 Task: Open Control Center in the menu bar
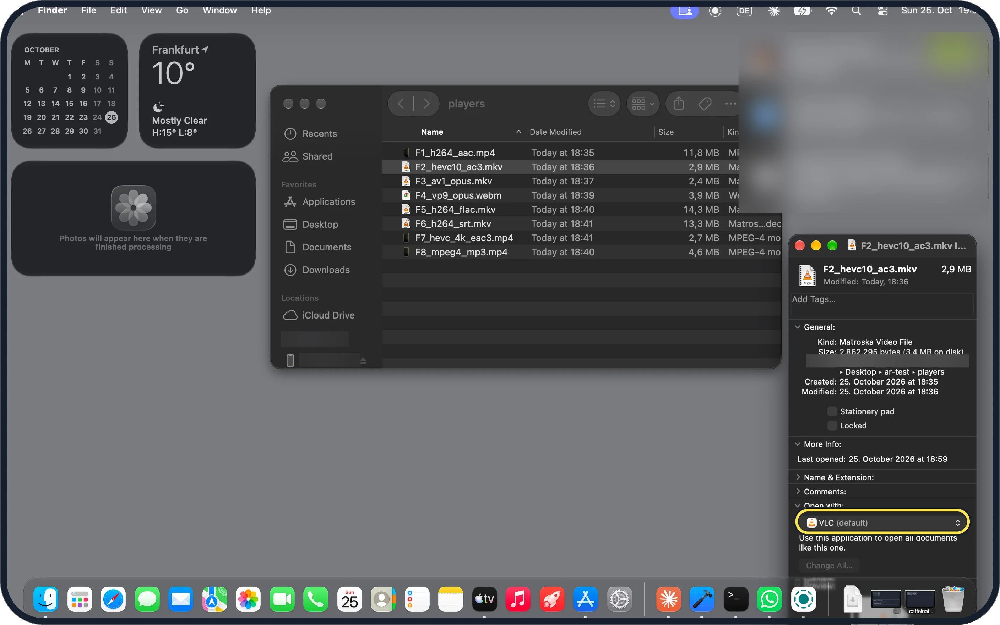[x=882, y=11]
